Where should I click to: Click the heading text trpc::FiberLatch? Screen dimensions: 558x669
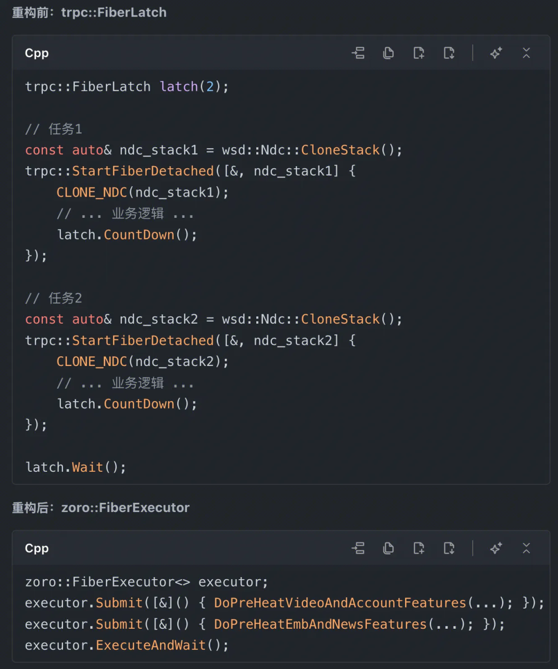click(x=114, y=12)
